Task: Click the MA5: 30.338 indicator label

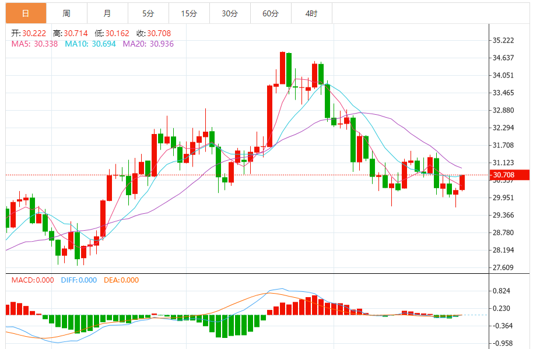Action: [x=34, y=44]
